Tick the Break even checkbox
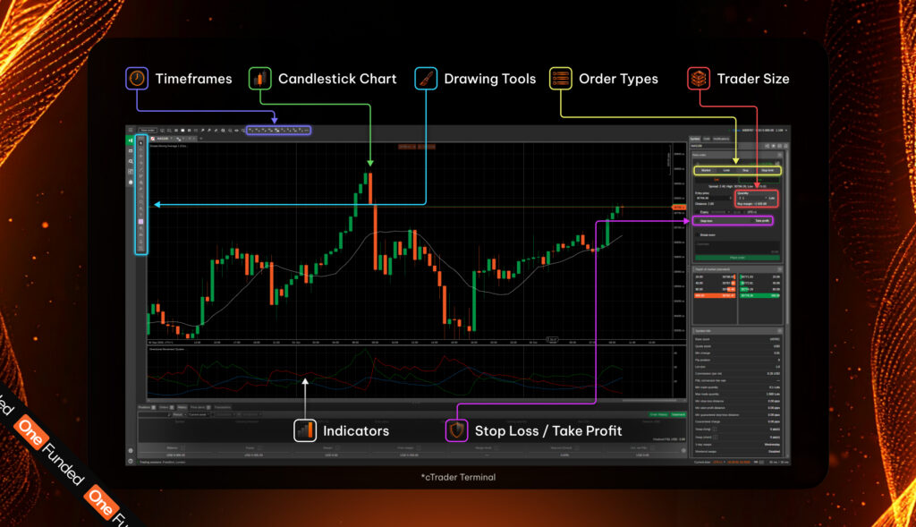Viewport: 916px width, 527px height. pos(697,235)
